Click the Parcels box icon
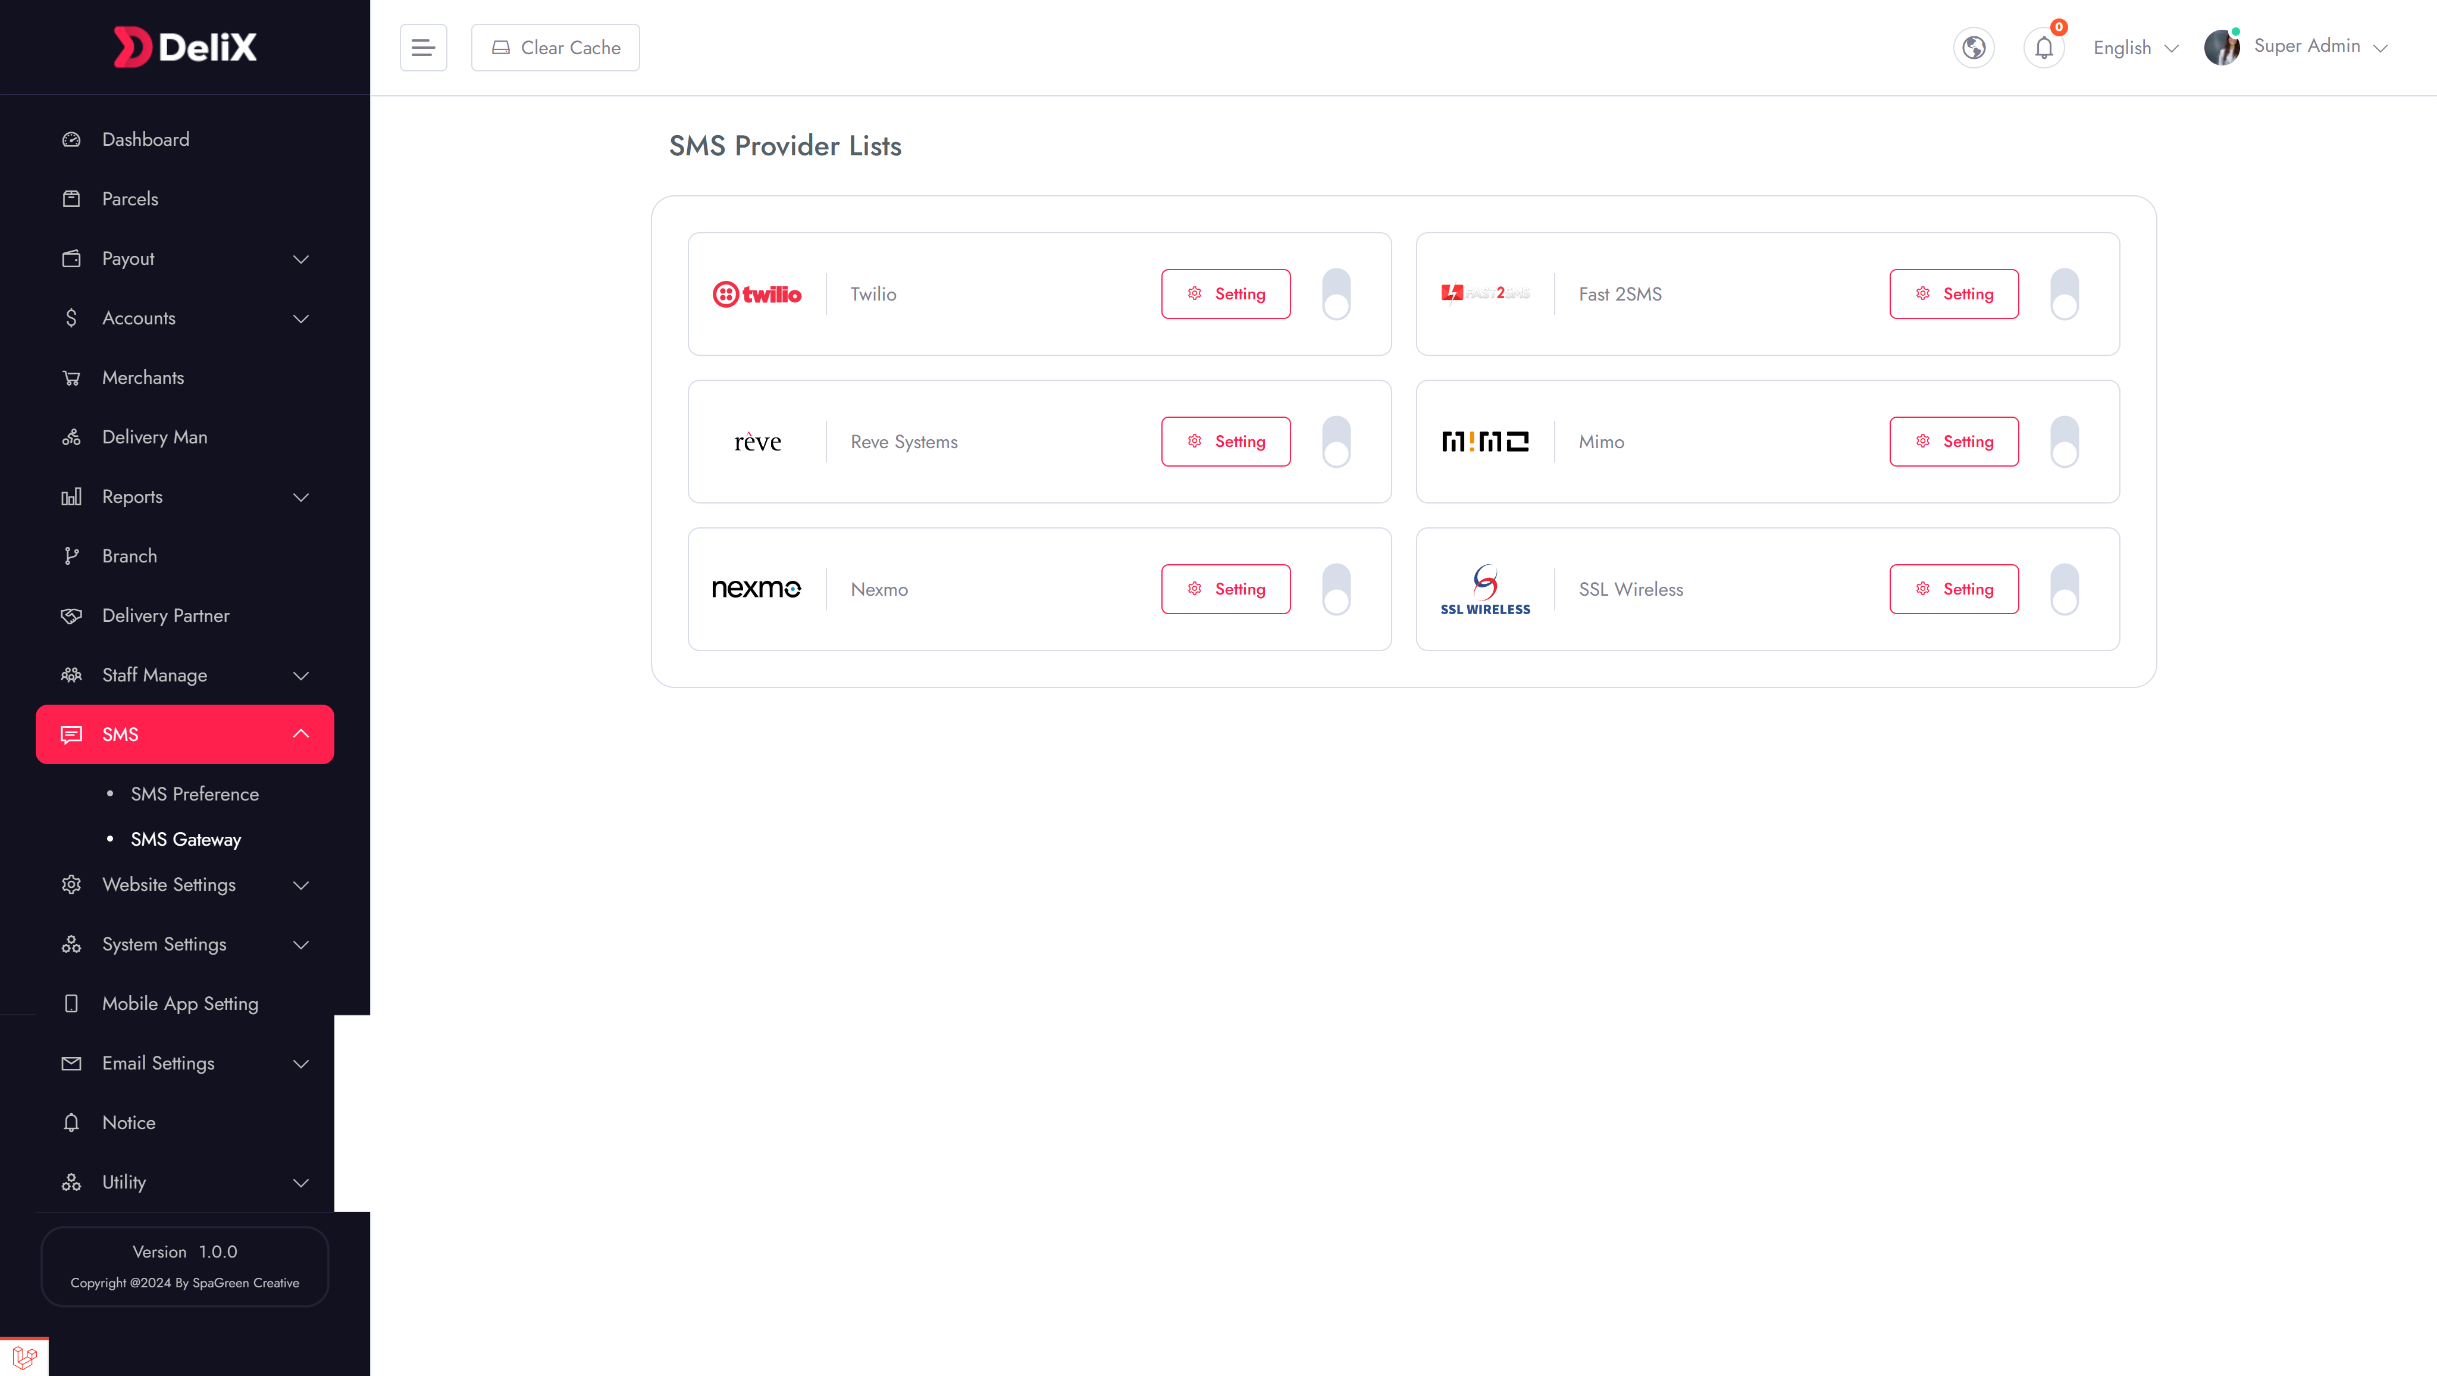This screenshot has width=2437, height=1376. 71,199
